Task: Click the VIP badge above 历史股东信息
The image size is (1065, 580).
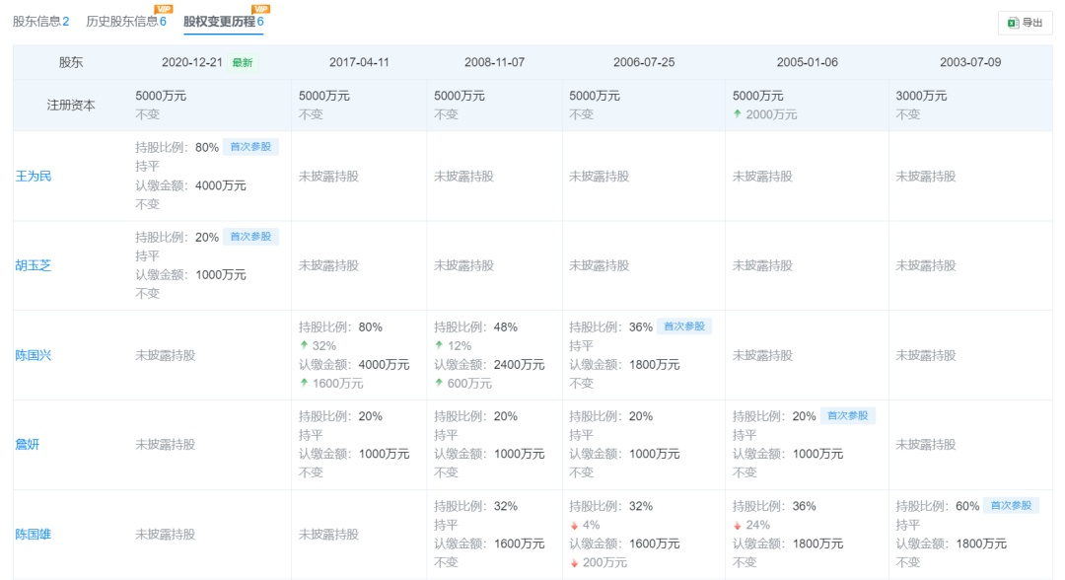Action: click(163, 9)
